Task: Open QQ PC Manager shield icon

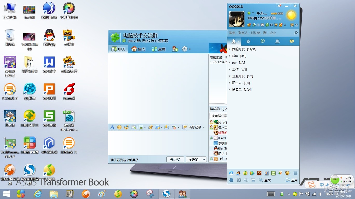Action: tap(280, 173)
